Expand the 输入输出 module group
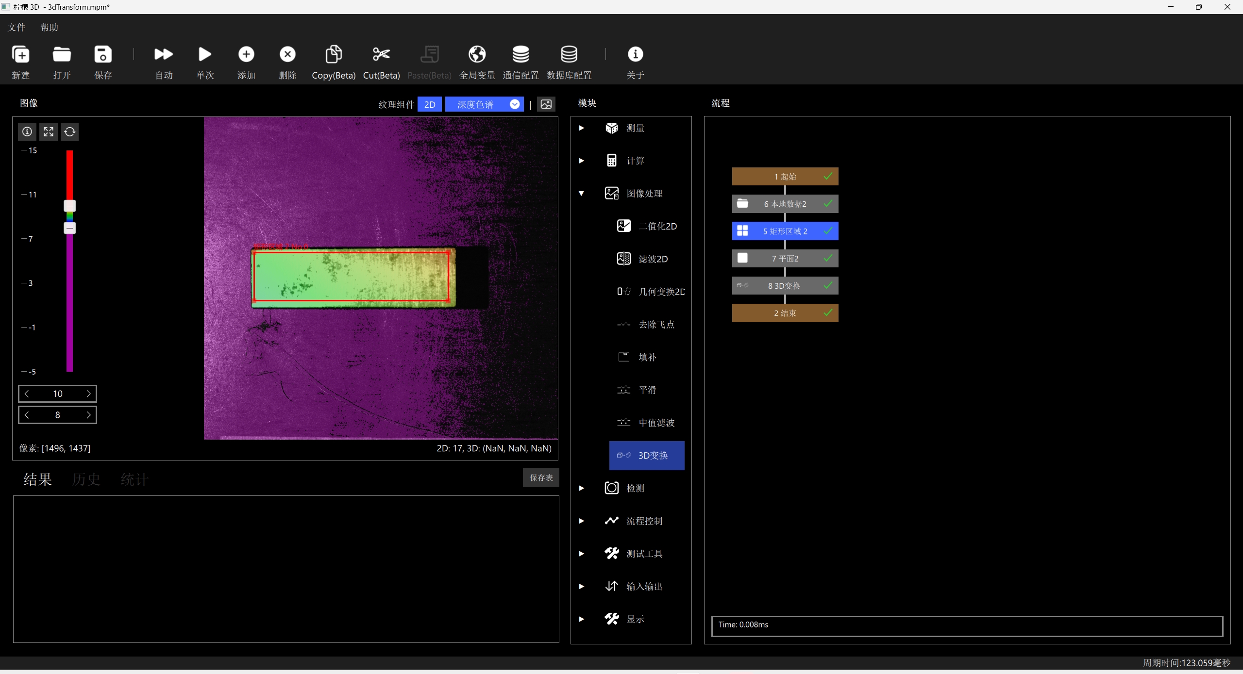This screenshot has width=1243, height=674. pos(581,586)
